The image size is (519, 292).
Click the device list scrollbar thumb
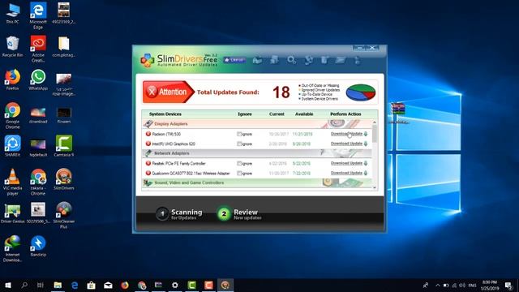coord(375,134)
